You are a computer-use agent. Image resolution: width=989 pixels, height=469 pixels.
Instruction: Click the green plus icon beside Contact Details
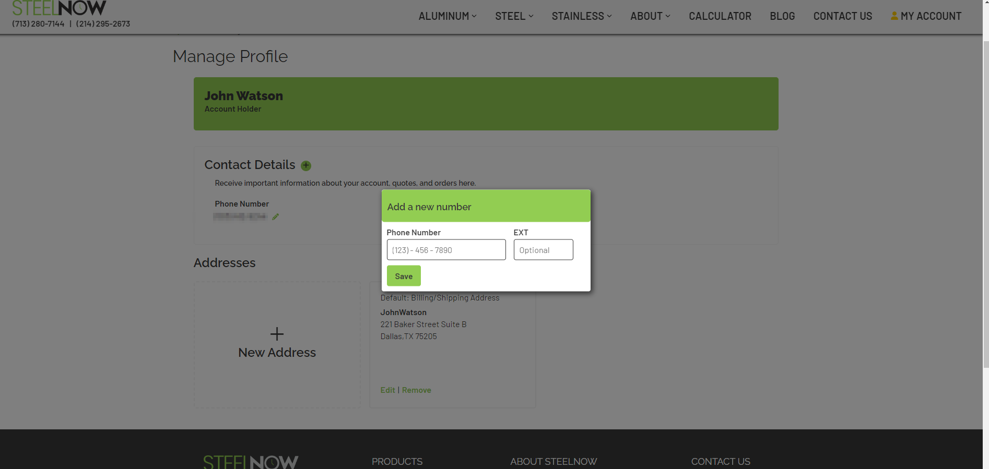click(x=306, y=166)
